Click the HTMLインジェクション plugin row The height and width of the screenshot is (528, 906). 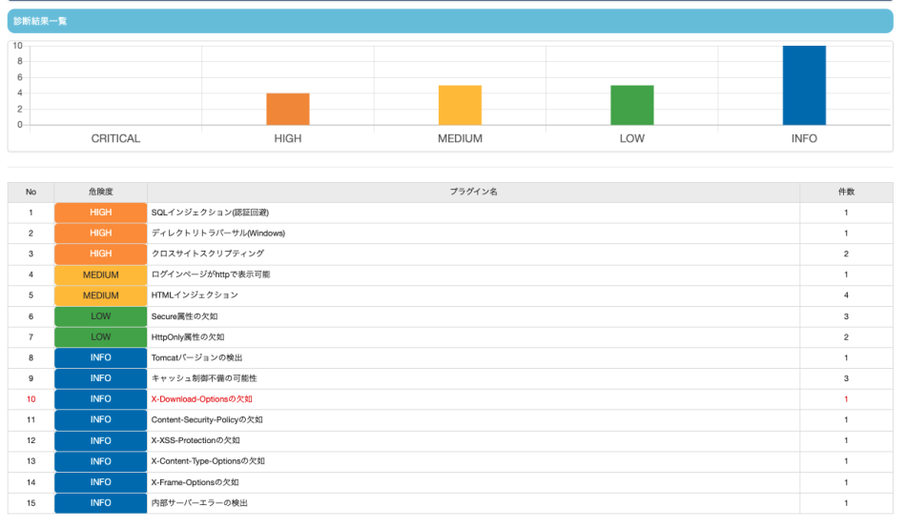(x=450, y=295)
